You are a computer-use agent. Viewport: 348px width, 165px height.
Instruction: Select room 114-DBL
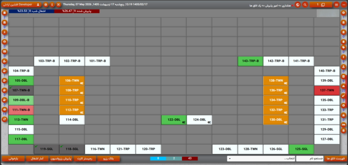click(x=72, y=120)
